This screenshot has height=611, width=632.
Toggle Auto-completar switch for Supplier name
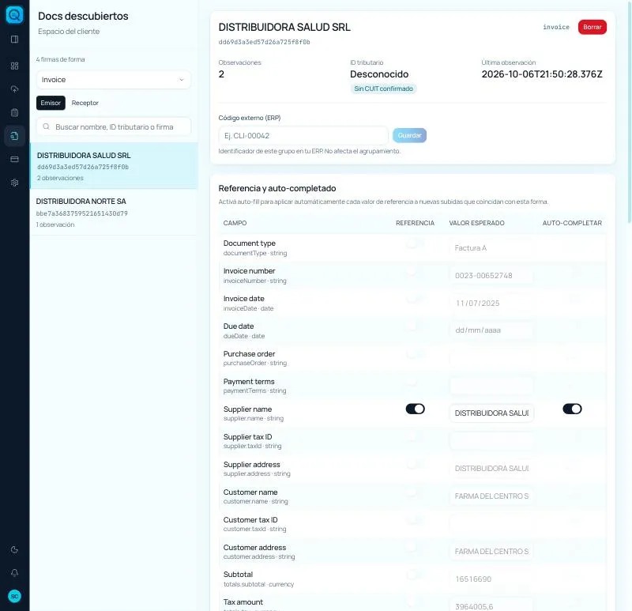(572, 409)
